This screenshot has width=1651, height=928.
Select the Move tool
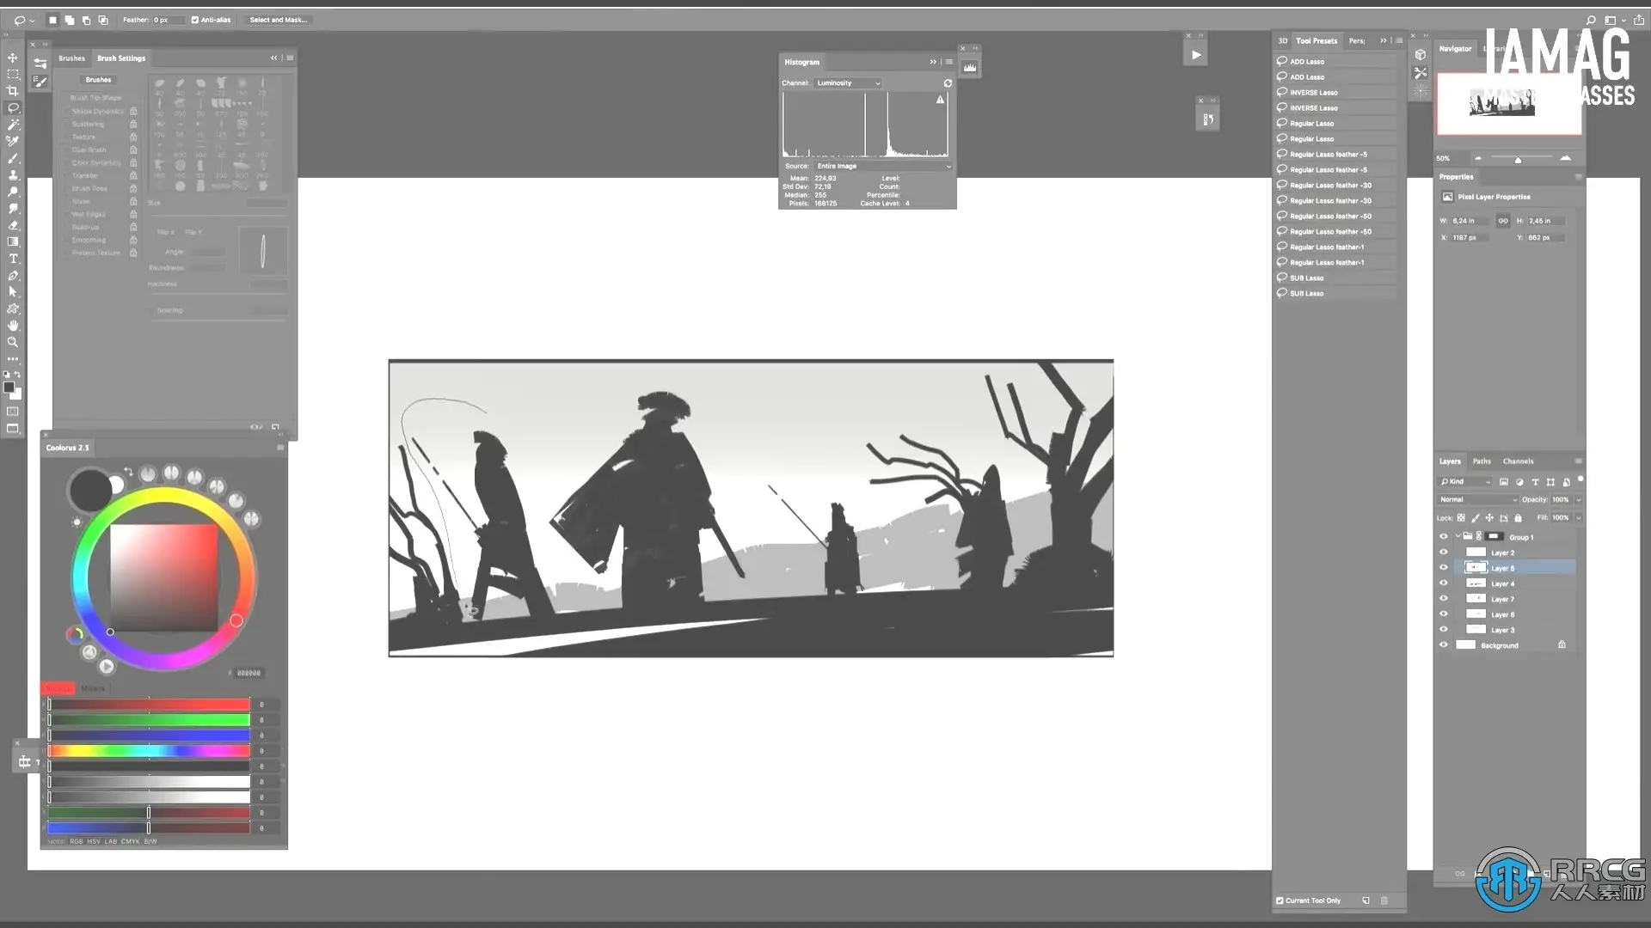coord(13,58)
